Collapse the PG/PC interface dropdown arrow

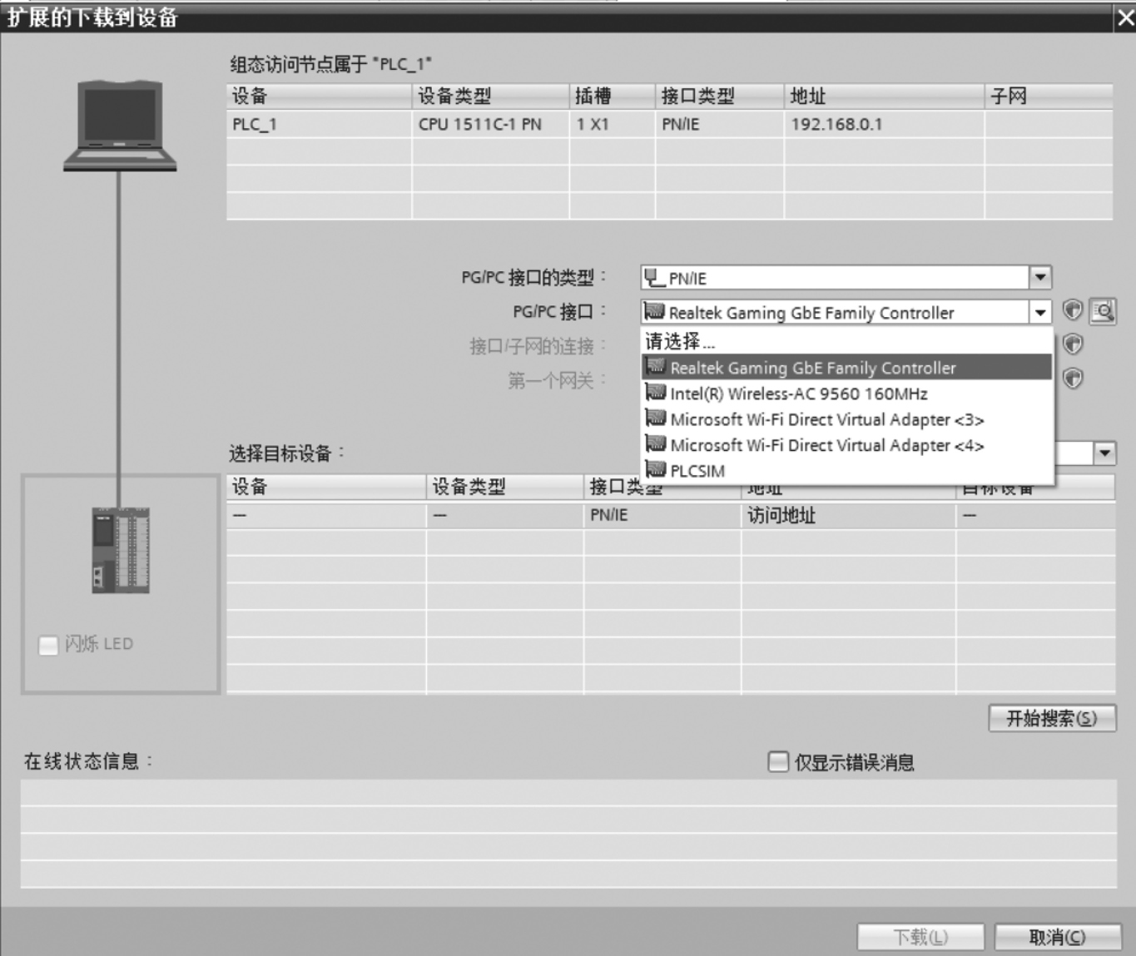(1040, 312)
